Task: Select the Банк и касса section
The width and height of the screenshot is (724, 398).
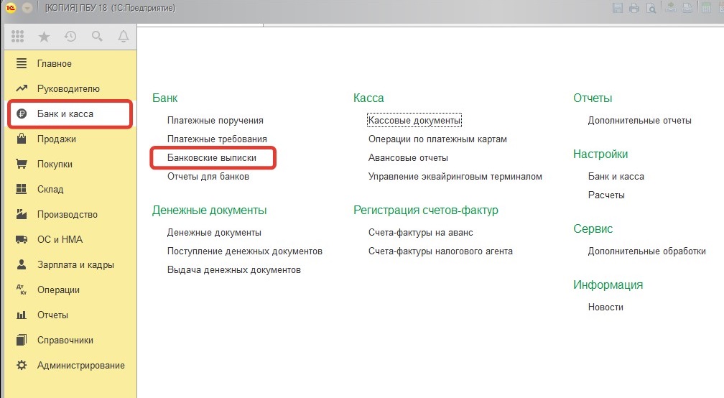Action: [70, 114]
